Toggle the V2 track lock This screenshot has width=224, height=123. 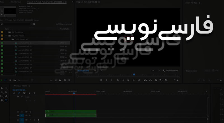click(18, 112)
